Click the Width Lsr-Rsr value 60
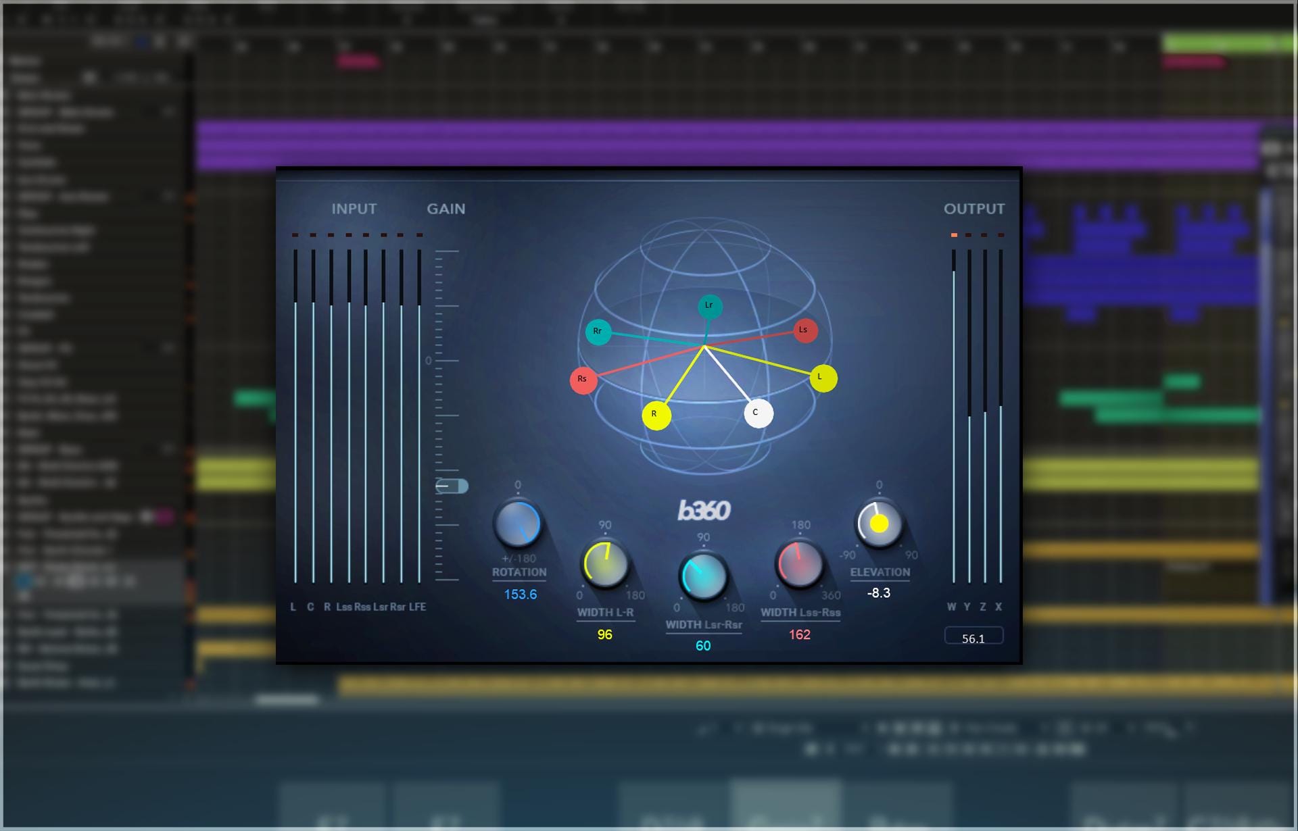Screen dimensions: 1298x831 [703, 646]
